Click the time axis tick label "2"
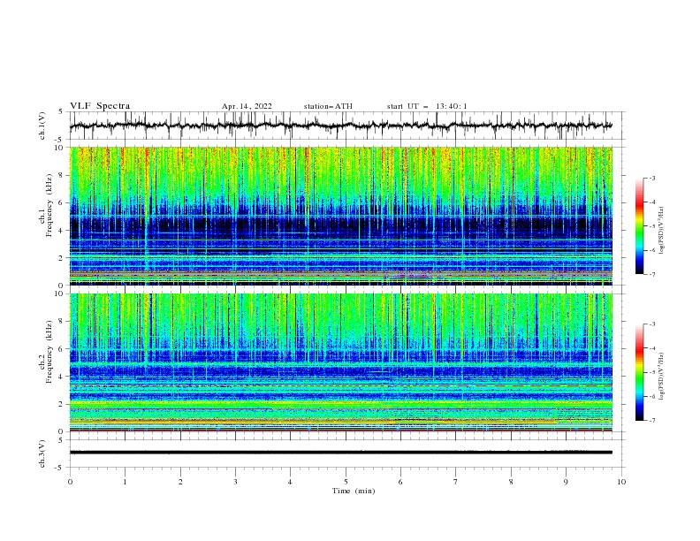Viewport: 700px width, 541px height. [180, 482]
